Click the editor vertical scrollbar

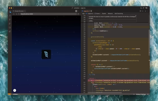(149, 42)
